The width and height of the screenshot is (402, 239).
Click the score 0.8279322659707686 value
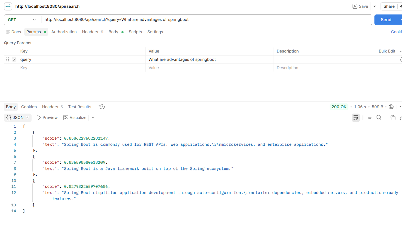click(x=86, y=186)
